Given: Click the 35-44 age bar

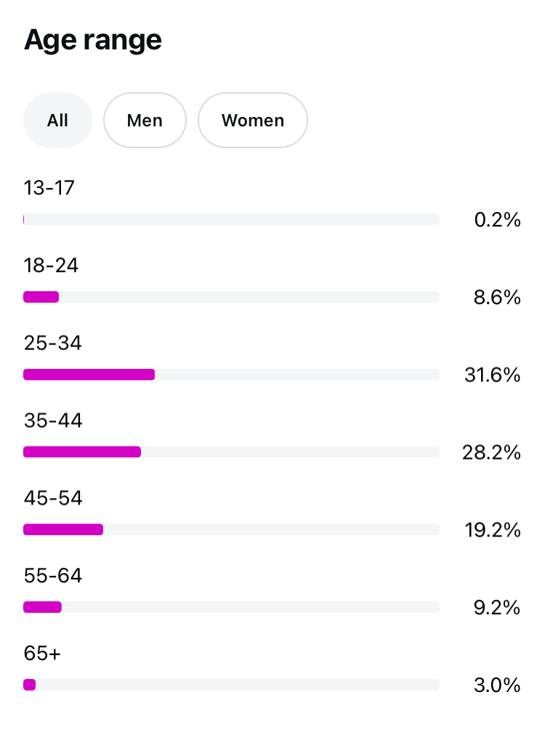Looking at the screenshot, I should click(231, 452).
